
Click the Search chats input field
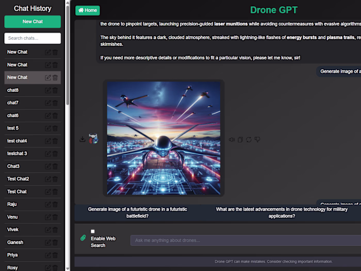point(32,38)
